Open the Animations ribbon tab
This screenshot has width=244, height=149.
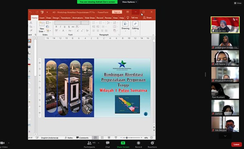pyautogui.click(x=78, y=18)
